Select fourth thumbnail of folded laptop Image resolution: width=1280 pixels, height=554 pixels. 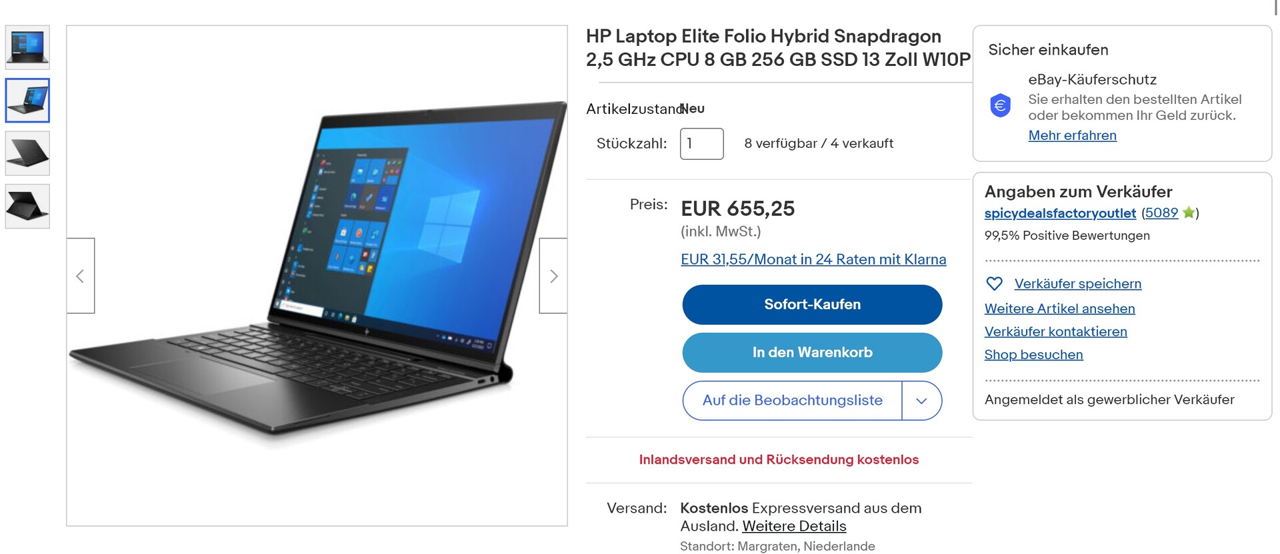(x=27, y=206)
